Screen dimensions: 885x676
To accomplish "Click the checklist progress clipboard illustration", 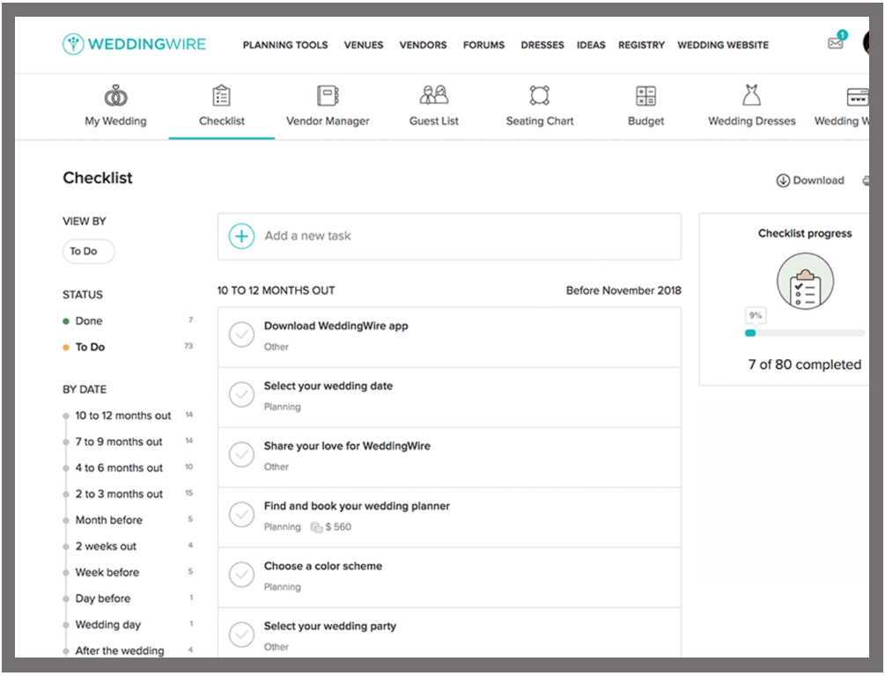I will 805,281.
